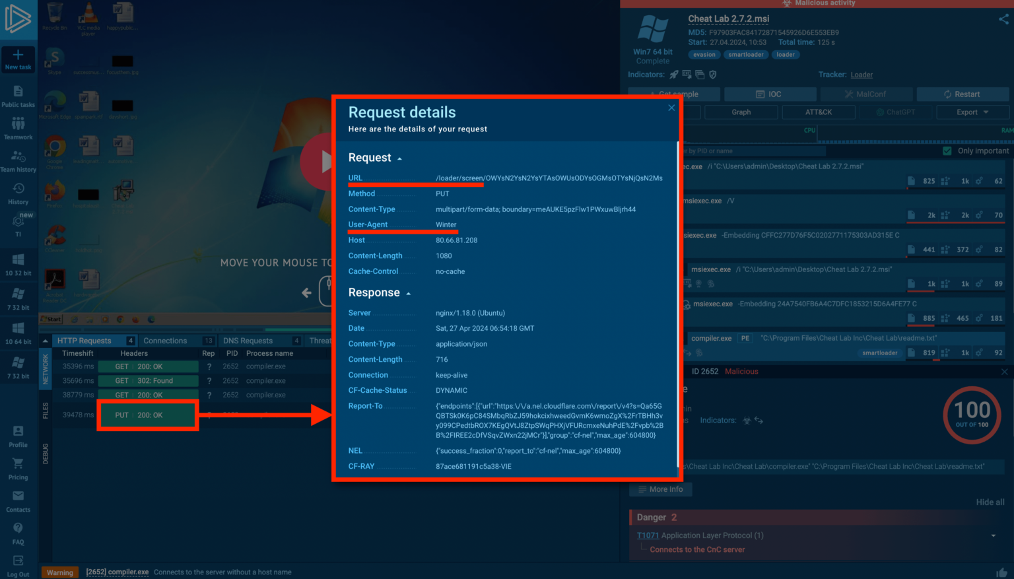Click the Host value 80.66.81.208
1014x579 pixels.
coord(456,240)
